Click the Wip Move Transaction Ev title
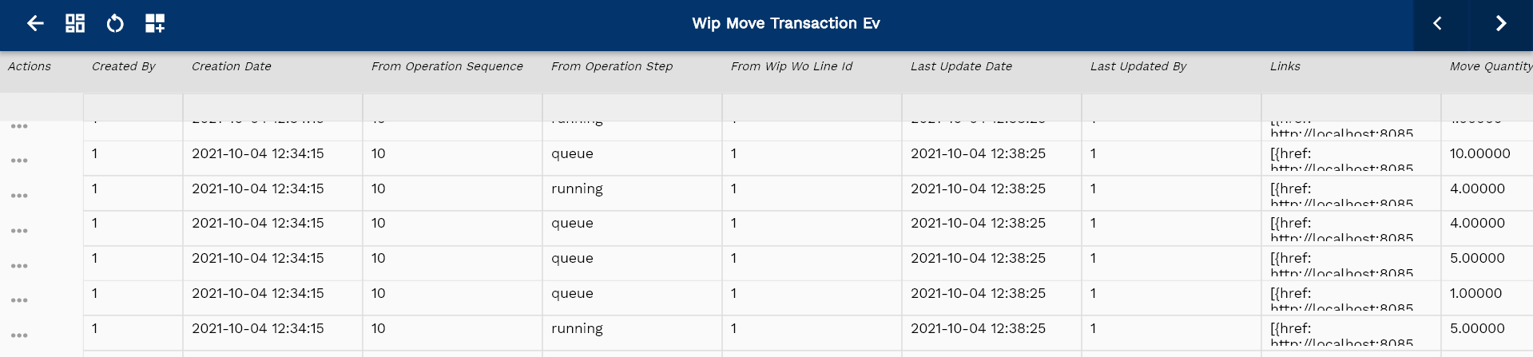1533x357 pixels. (x=786, y=23)
